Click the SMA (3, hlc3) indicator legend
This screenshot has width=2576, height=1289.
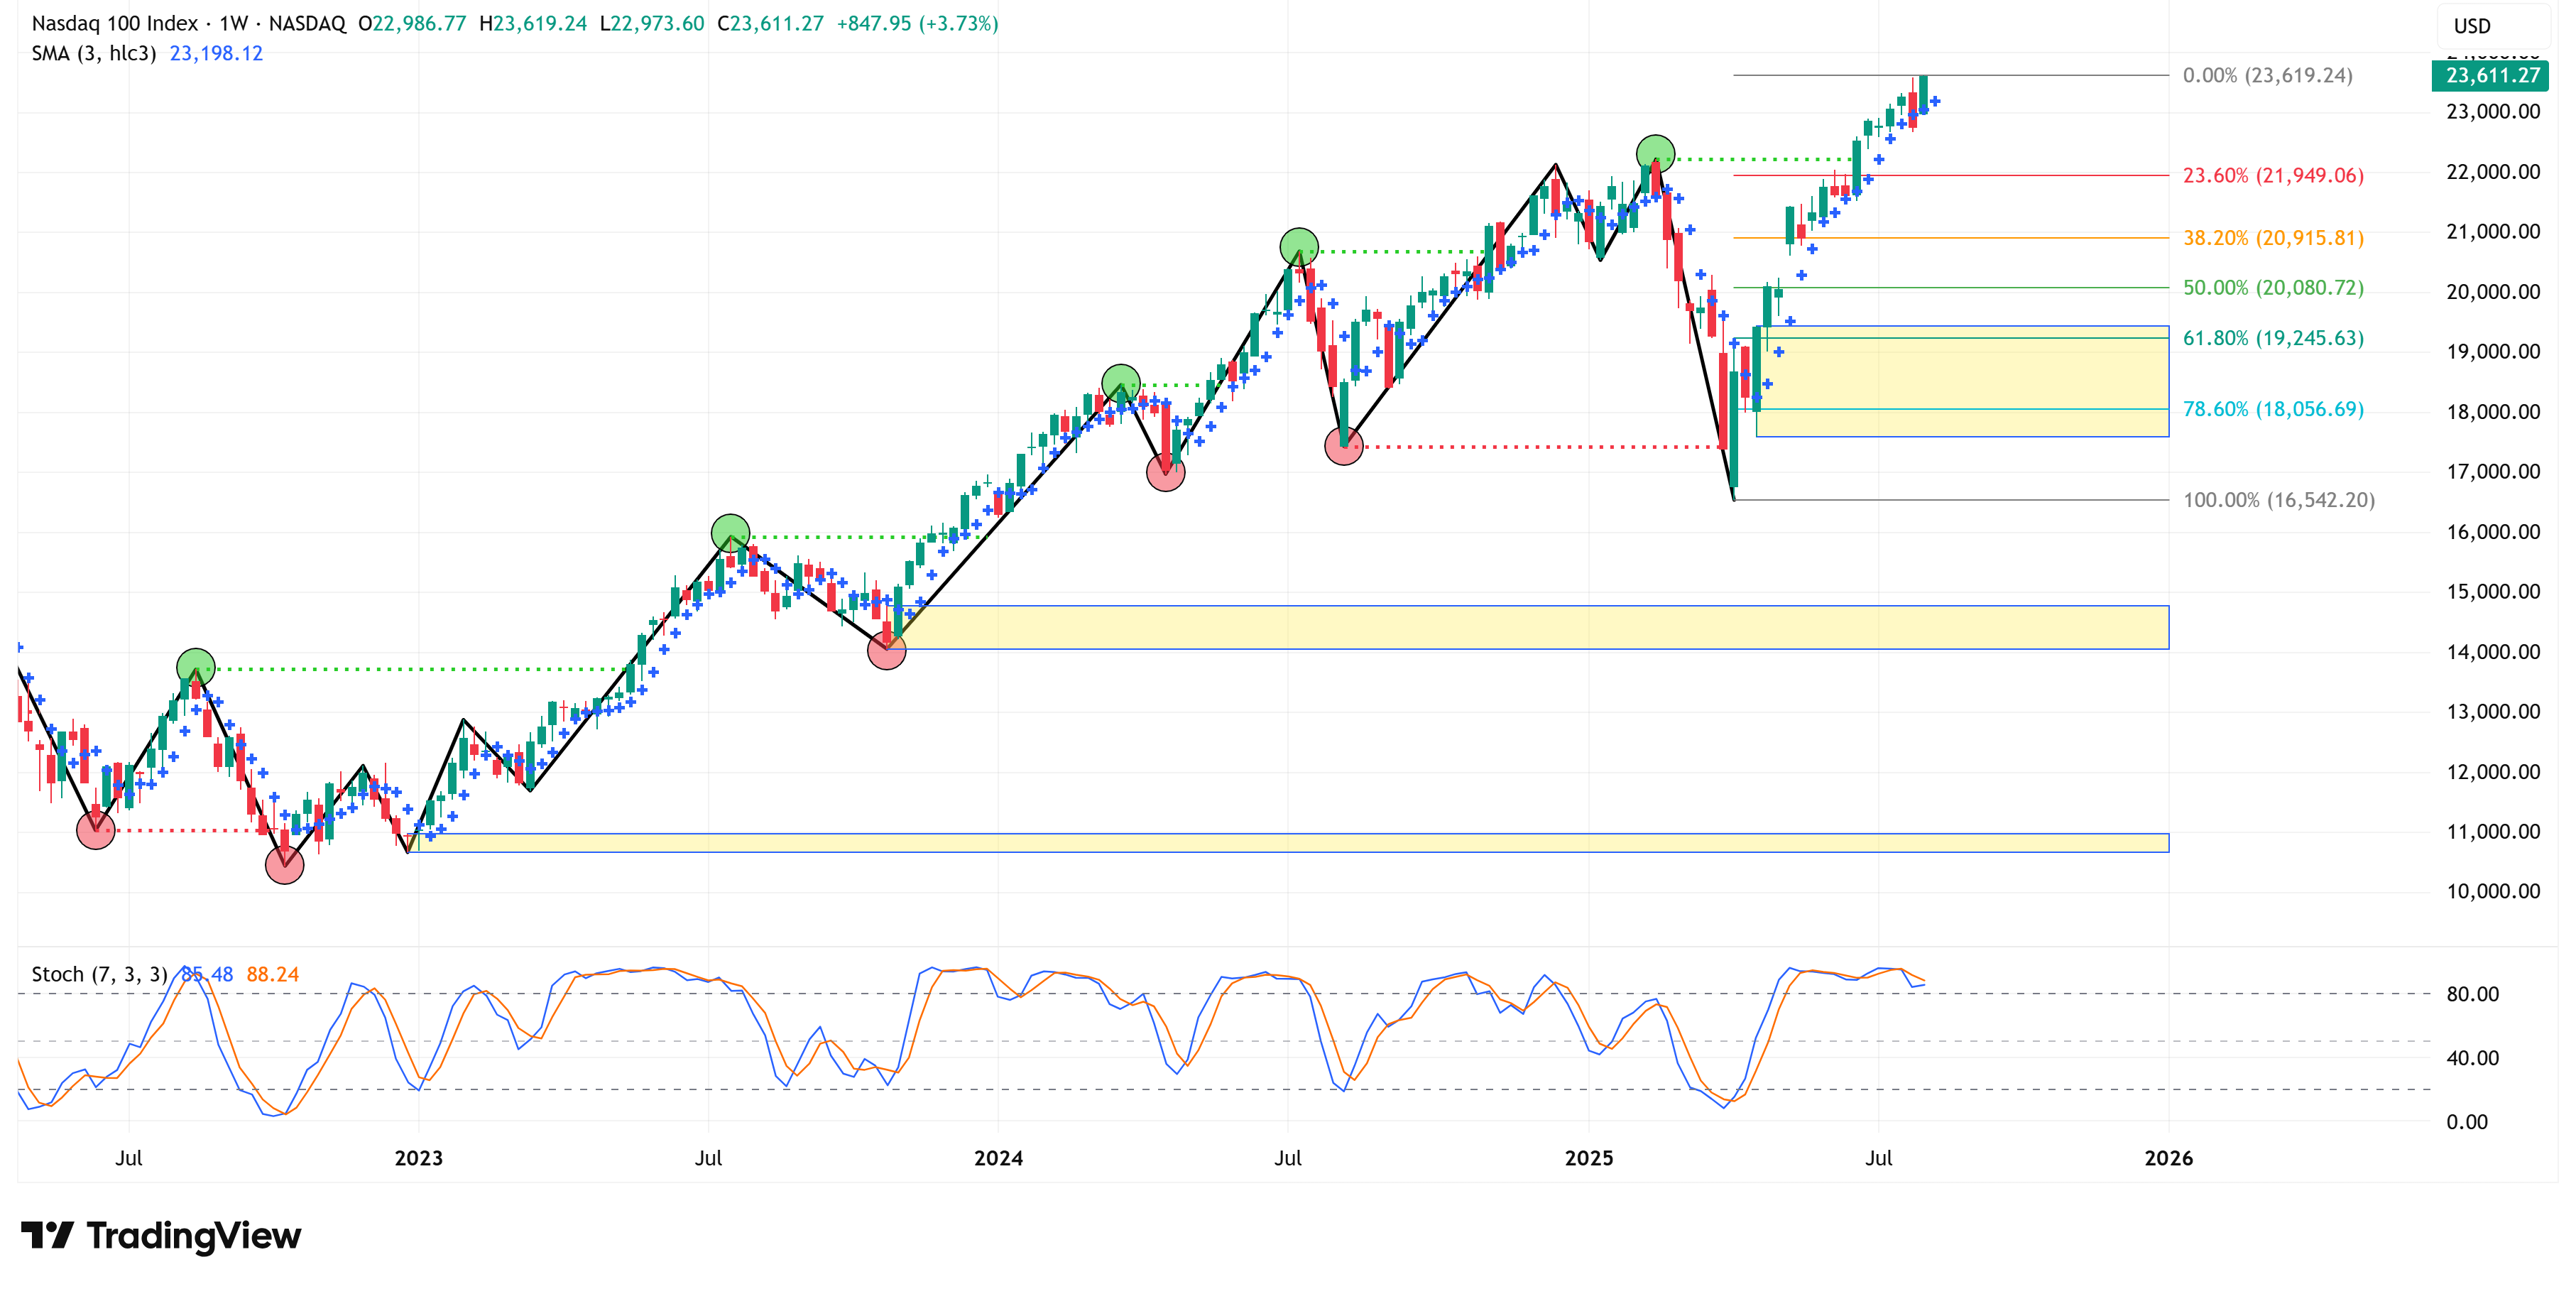pyautogui.click(x=93, y=53)
